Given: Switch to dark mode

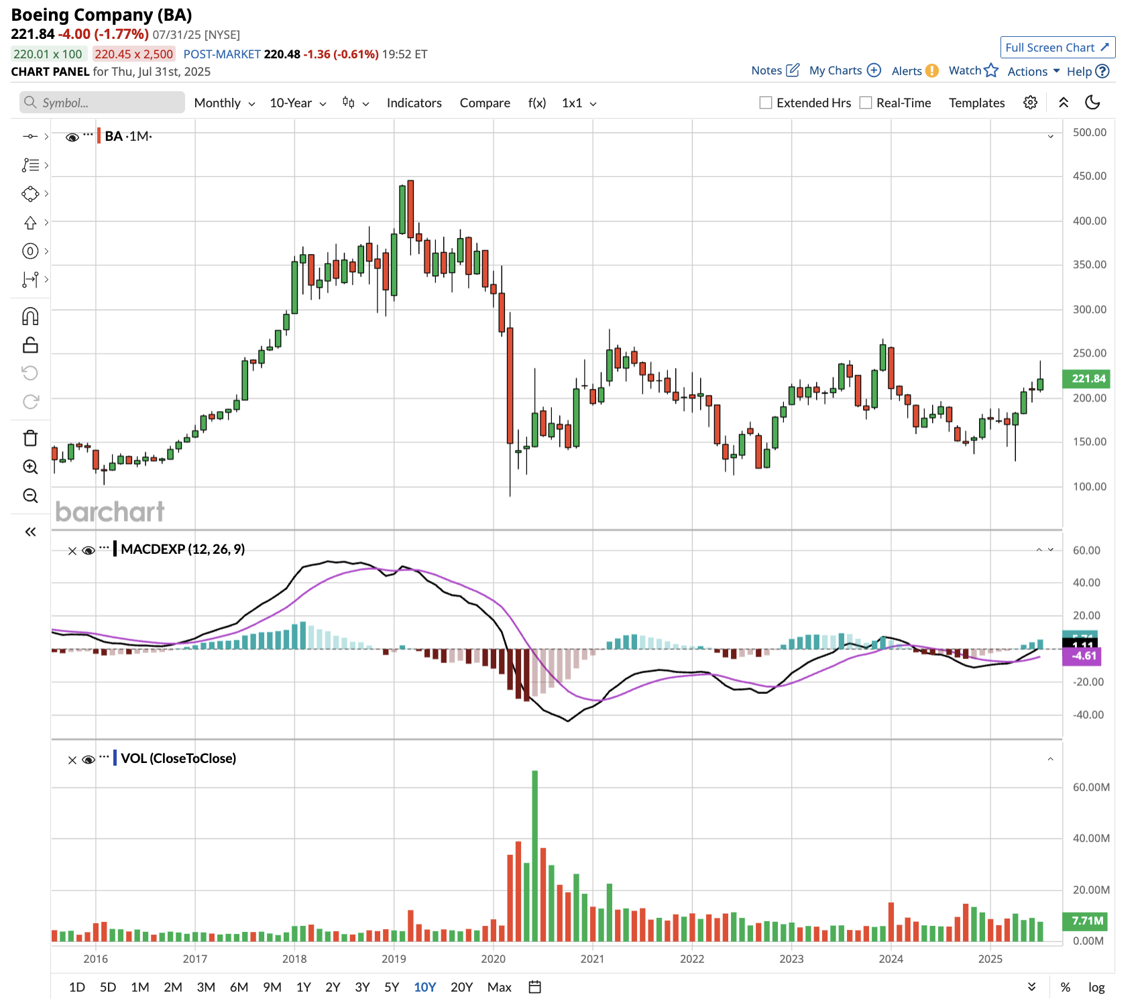Looking at the screenshot, I should 1093,103.
